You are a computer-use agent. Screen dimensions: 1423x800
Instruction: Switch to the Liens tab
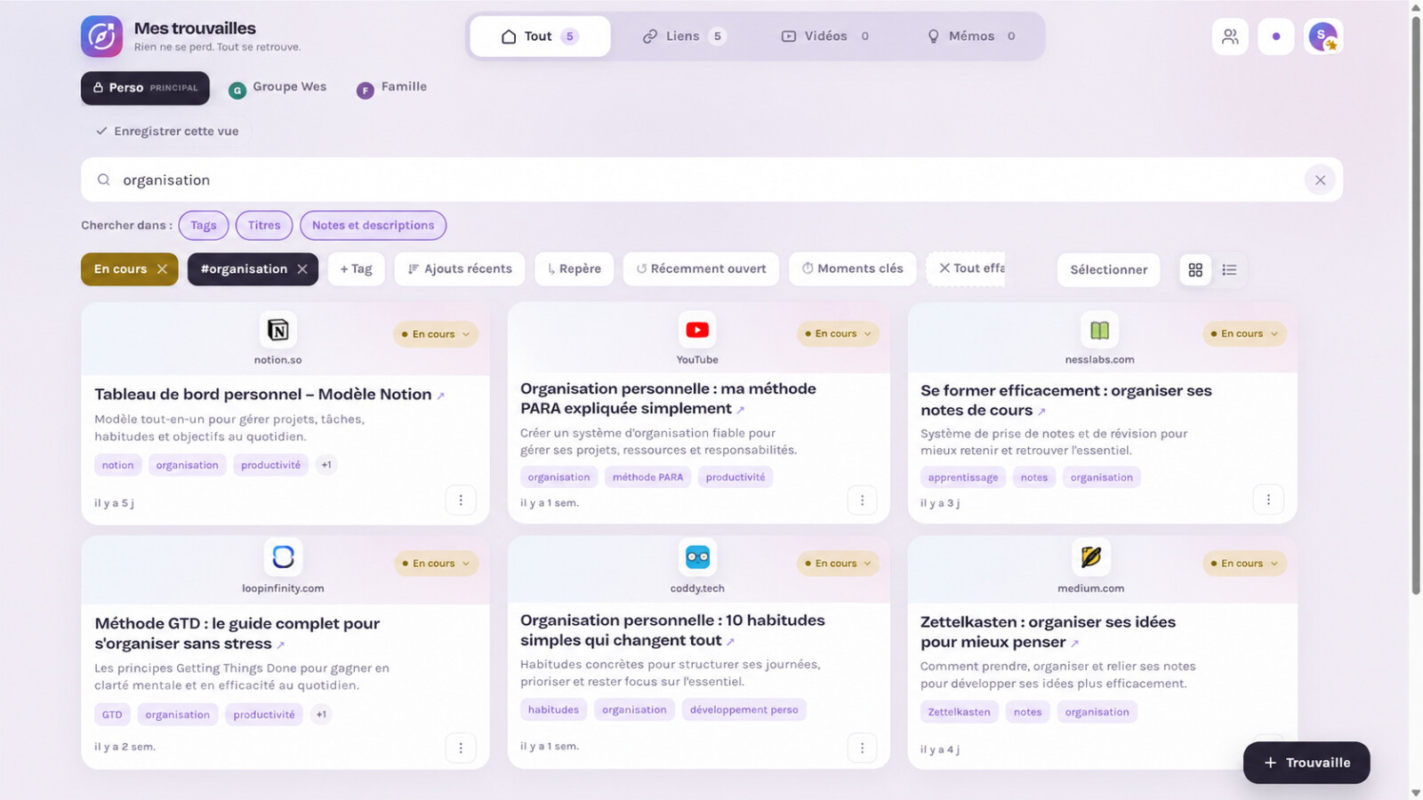[683, 36]
